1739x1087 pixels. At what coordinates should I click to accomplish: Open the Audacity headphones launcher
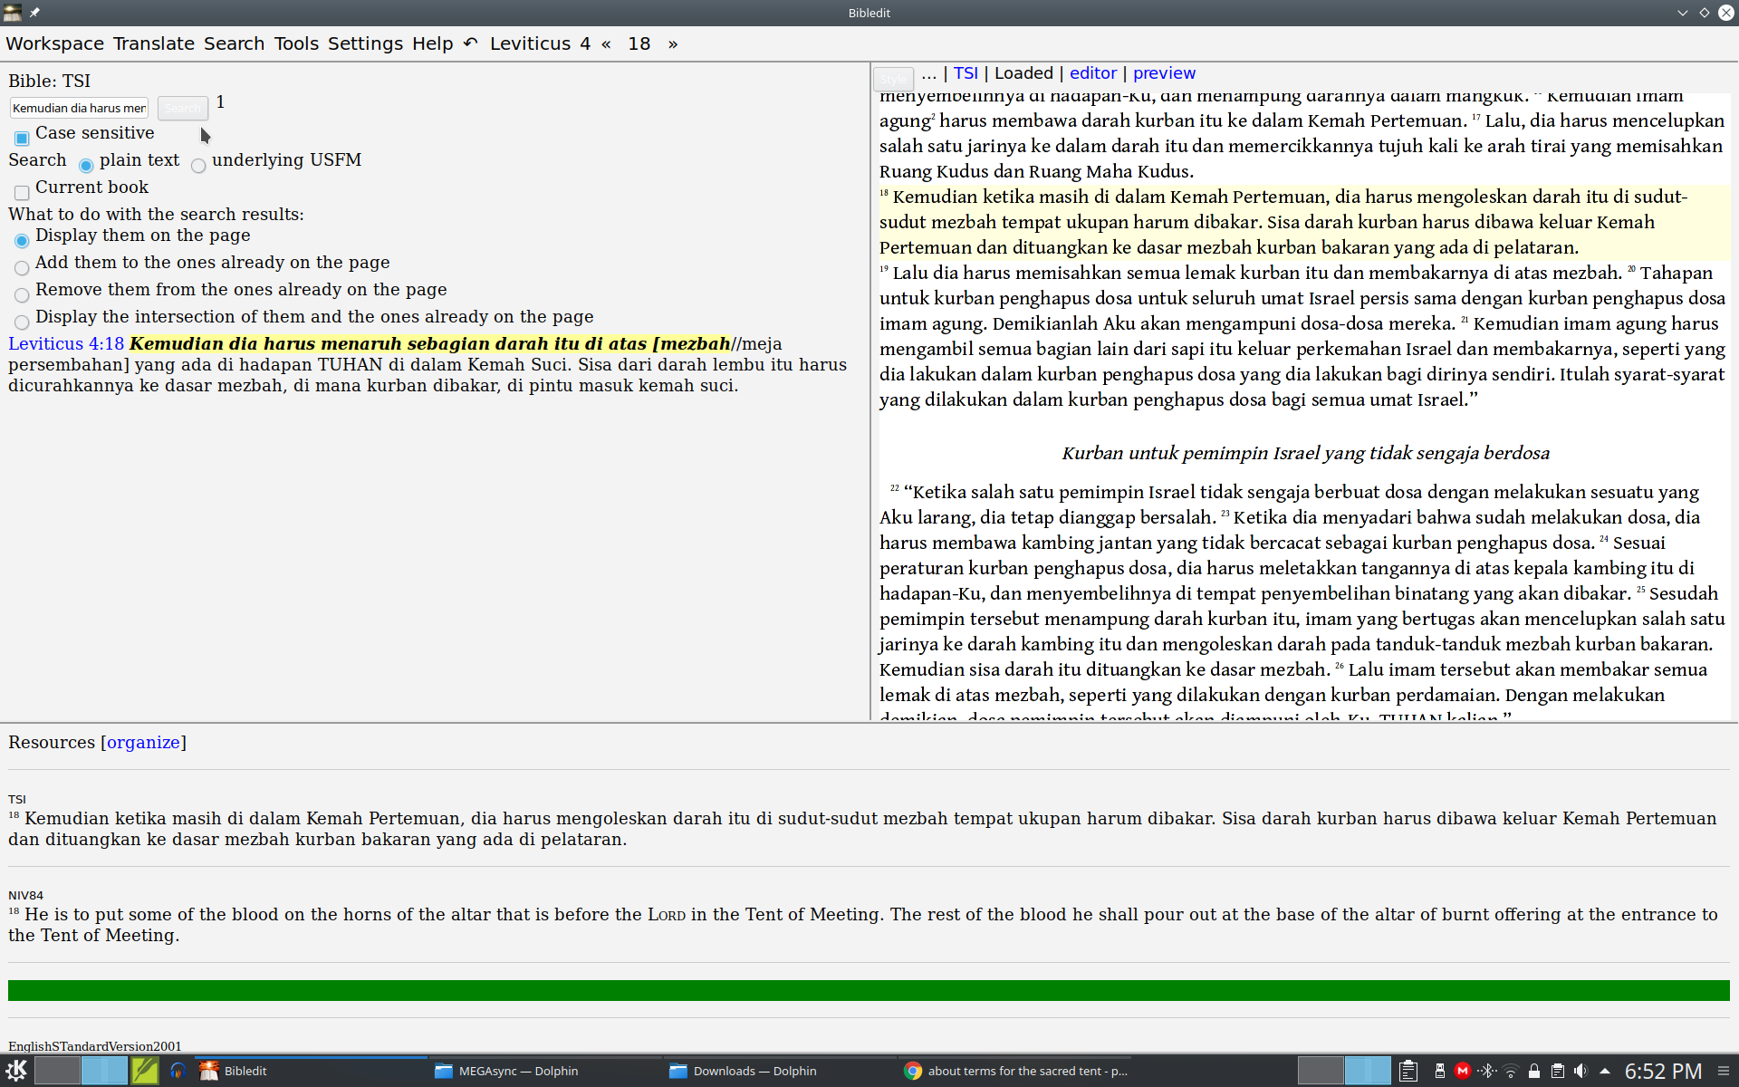(x=178, y=1071)
